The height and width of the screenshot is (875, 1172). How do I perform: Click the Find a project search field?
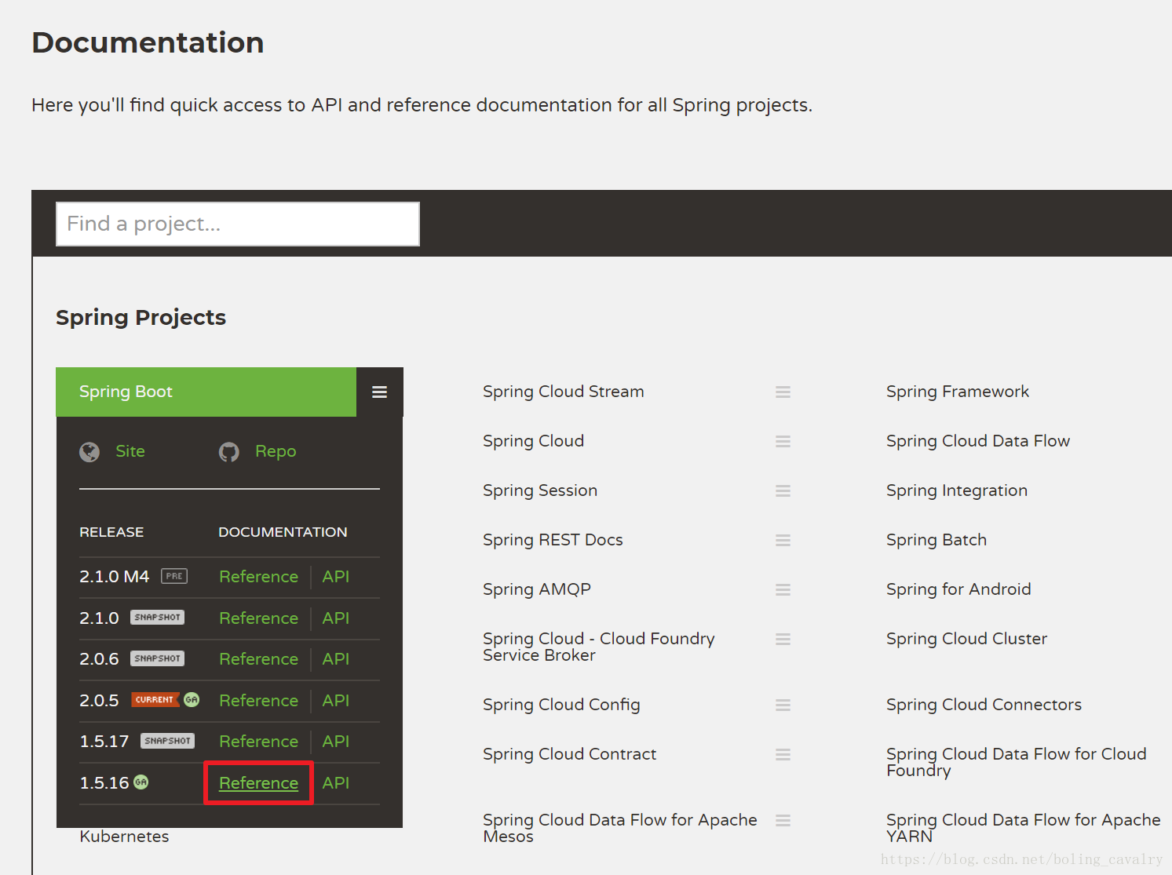[238, 224]
